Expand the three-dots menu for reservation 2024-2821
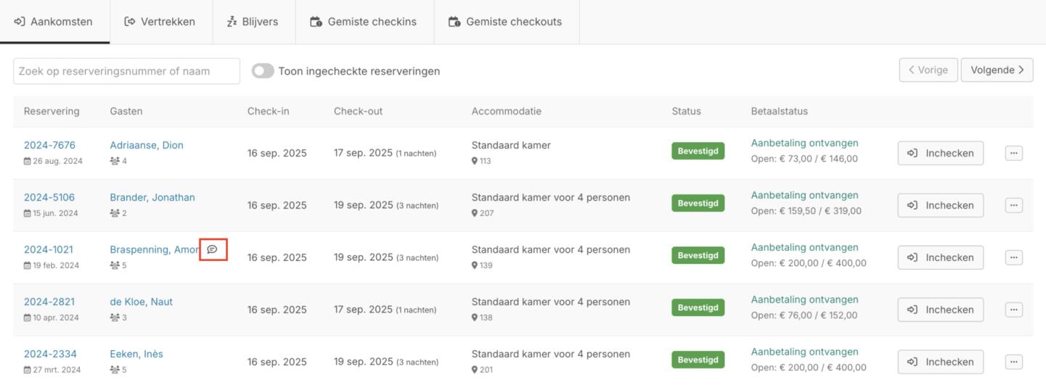 pos(1013,310)
